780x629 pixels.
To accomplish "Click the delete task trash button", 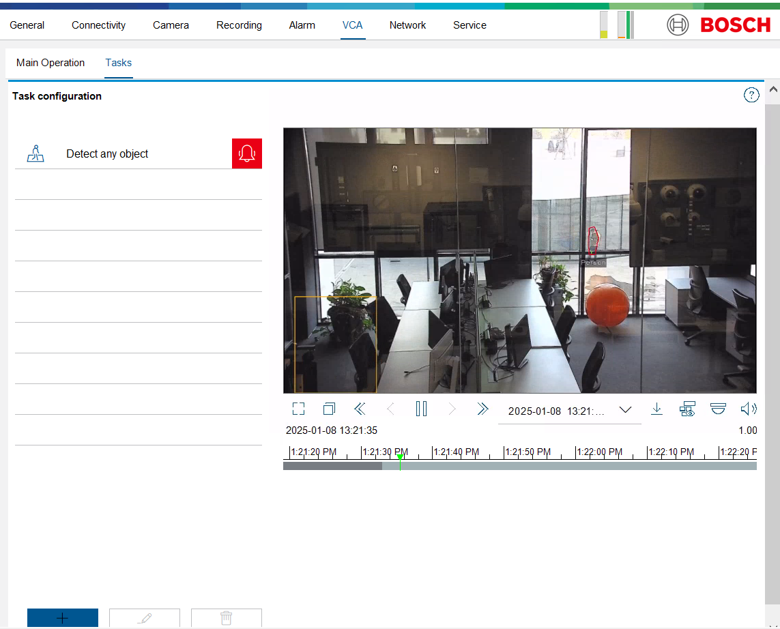I will [x=227, y=618].
